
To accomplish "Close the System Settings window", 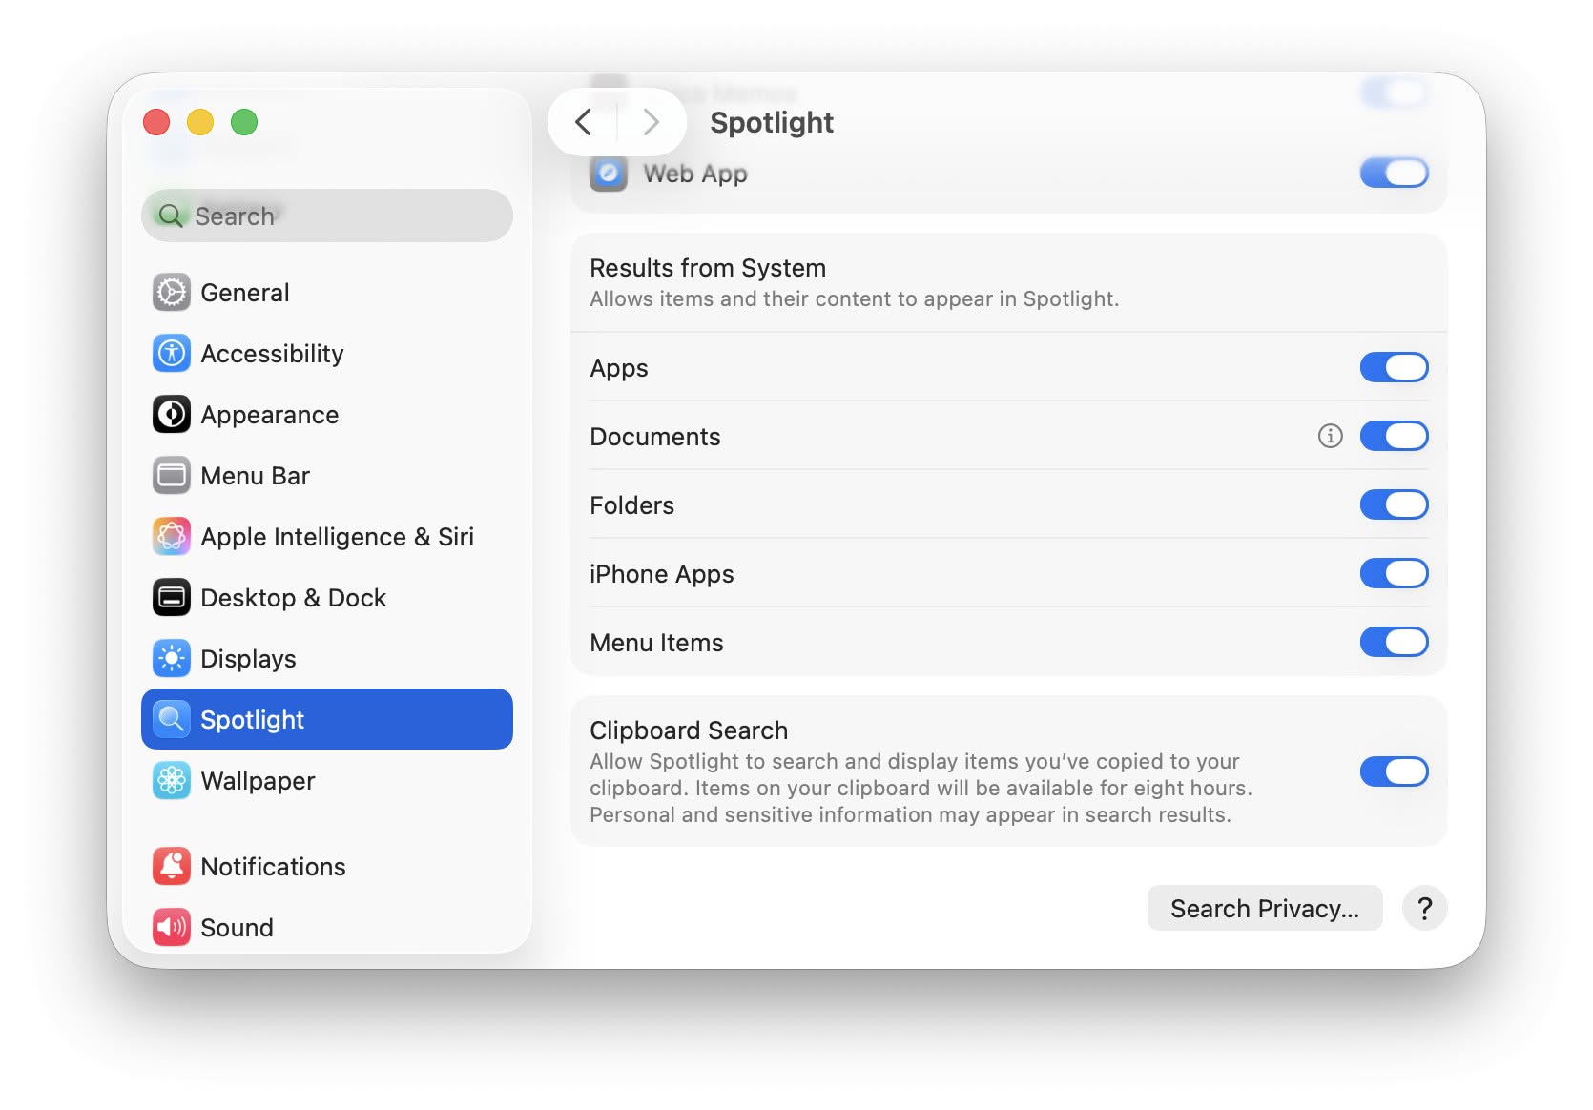I will (156, 122).
